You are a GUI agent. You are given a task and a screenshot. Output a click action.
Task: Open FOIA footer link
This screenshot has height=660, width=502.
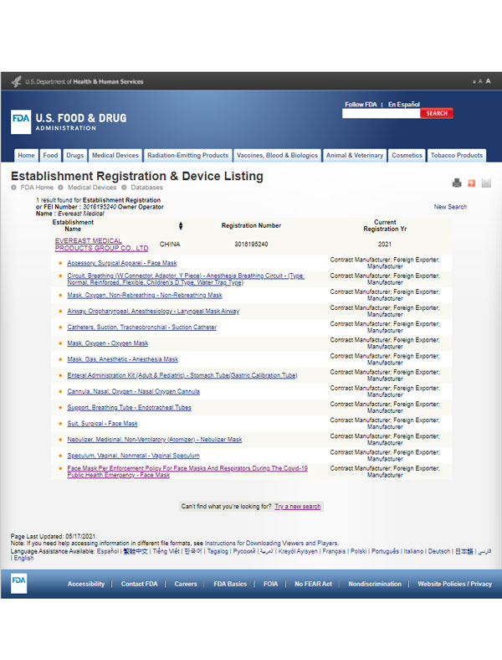[270, 584]
